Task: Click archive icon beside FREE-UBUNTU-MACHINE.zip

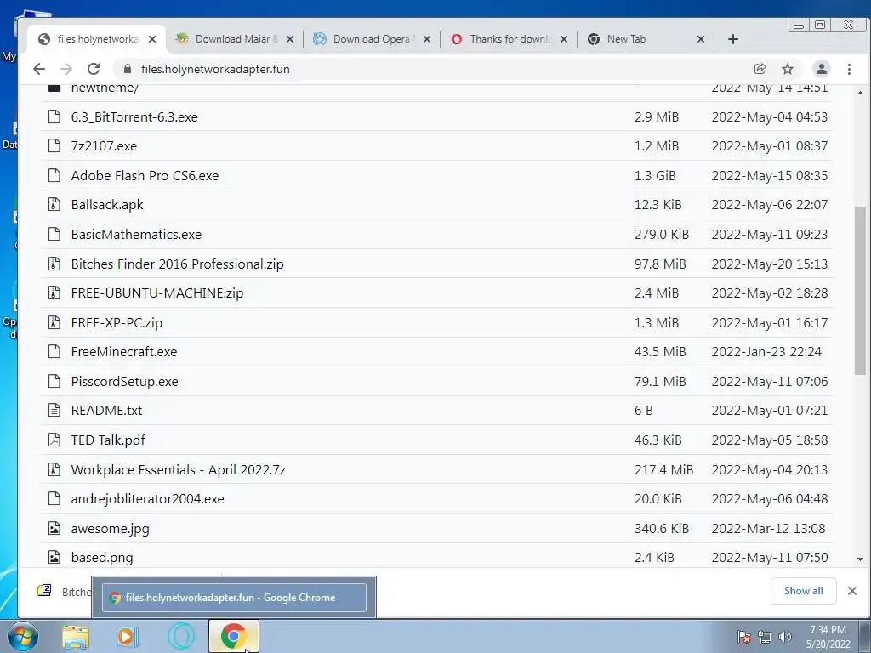Action: [x=54, y=292]
